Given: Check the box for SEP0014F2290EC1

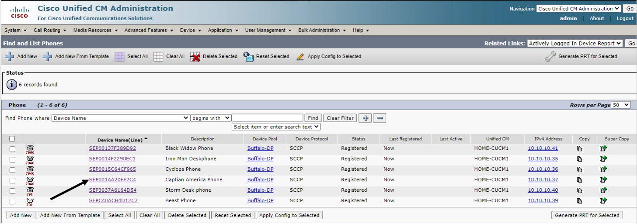Looking at the screenshot, I should 12,160.
